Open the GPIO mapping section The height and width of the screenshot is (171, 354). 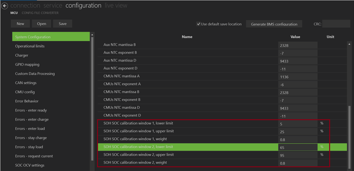pos(27,65)
